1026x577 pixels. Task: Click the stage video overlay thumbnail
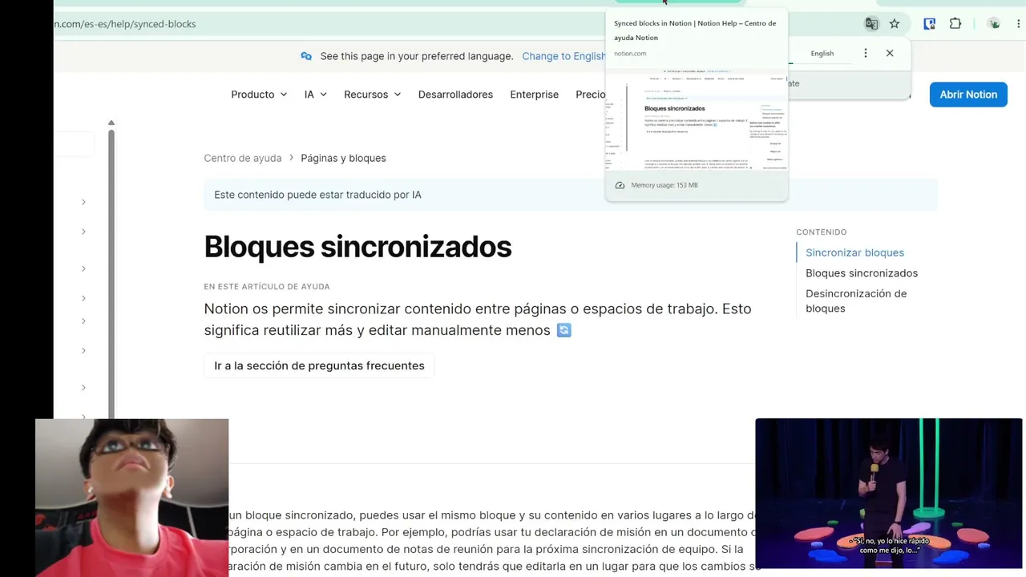point(889,493)
